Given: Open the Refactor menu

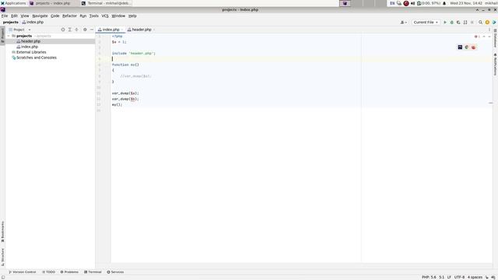Looking at the screenshot, I should pyautogui.click(x=69, y=16).
